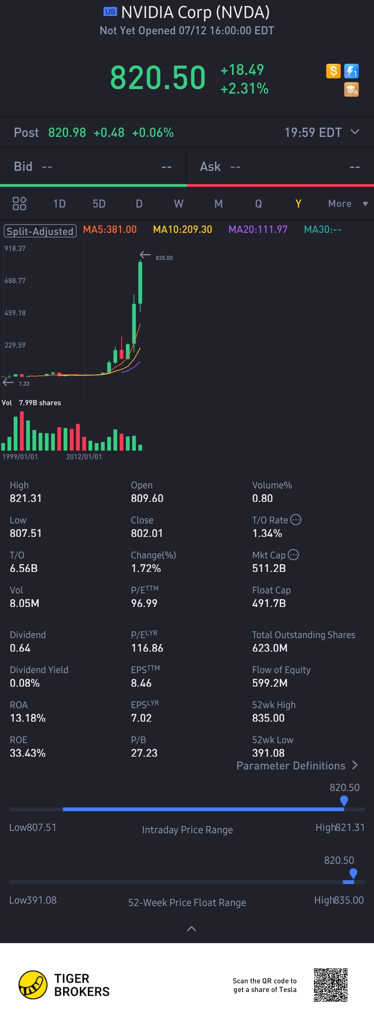Screen dimensions: 374x1027
Task: Select the W weekly chart tab
Action: [178, 204]
